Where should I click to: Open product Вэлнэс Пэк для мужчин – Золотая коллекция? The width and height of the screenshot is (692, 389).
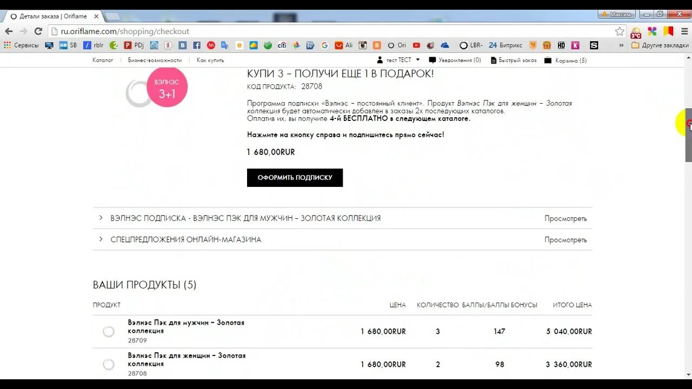point(186,326)
